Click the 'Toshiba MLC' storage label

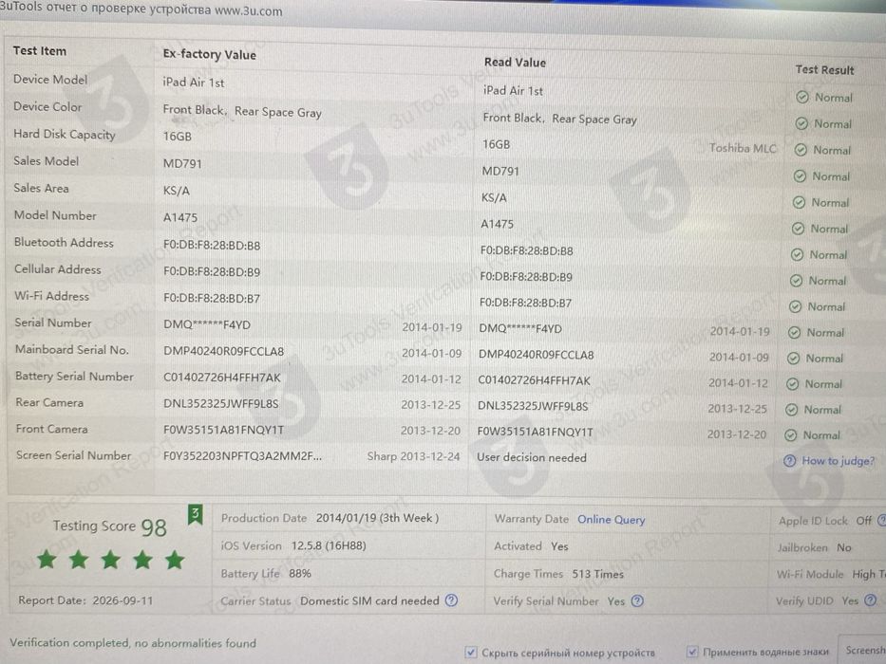pos(743,148)
